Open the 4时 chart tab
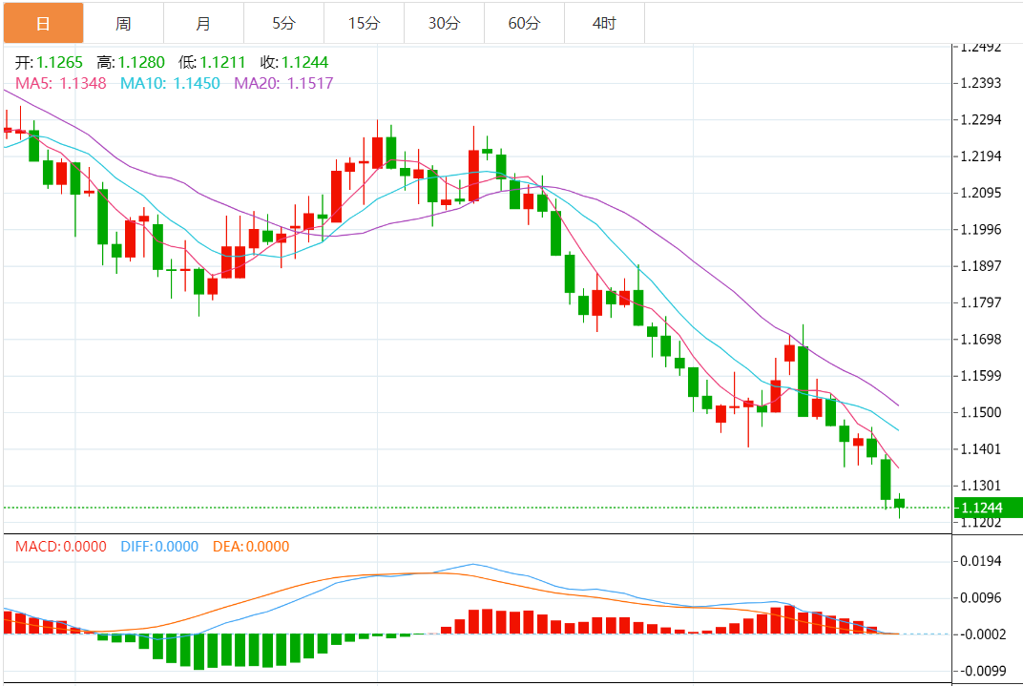This screenshot has width=1023, height=686. point(605,24)
